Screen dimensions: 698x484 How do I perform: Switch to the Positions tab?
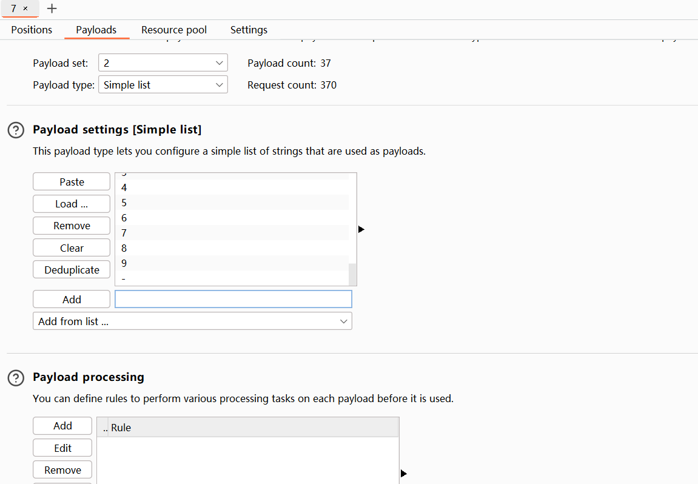point(32,30)
